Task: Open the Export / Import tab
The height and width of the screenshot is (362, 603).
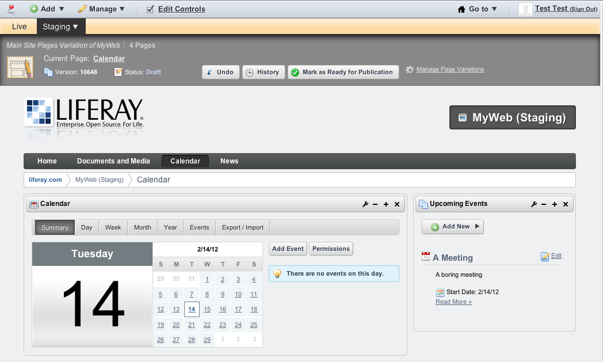Action: [243, 227]
